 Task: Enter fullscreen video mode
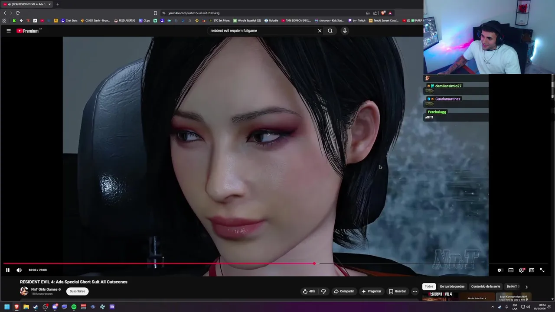click(542, 270)
